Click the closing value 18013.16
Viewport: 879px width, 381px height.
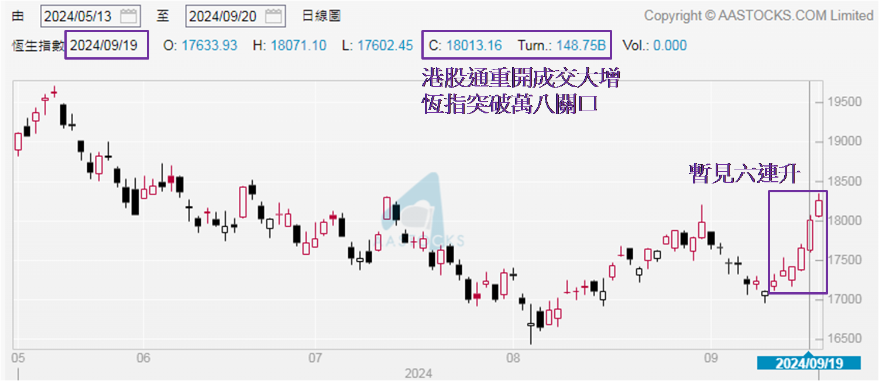click(x=474, y=46)
